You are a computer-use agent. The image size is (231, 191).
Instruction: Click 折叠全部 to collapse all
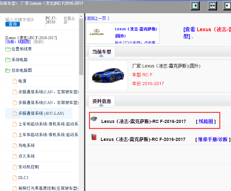[x=69, y=20]
